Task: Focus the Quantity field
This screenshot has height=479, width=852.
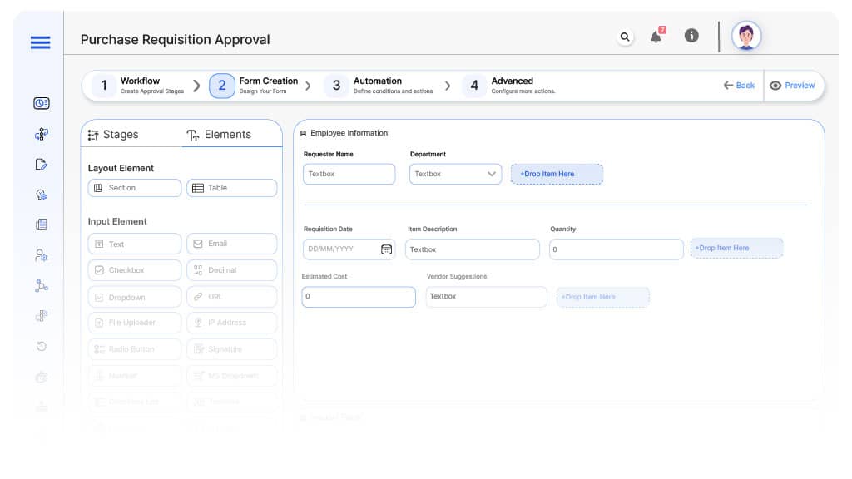Action: (617, 249)
